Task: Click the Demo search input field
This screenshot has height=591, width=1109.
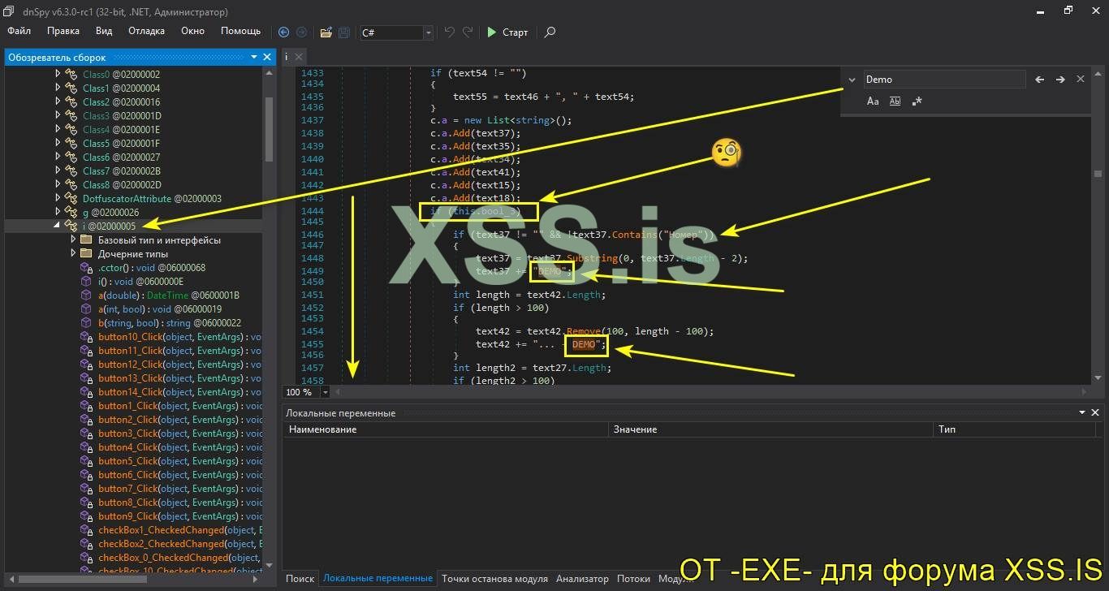Action: [943, 80]
